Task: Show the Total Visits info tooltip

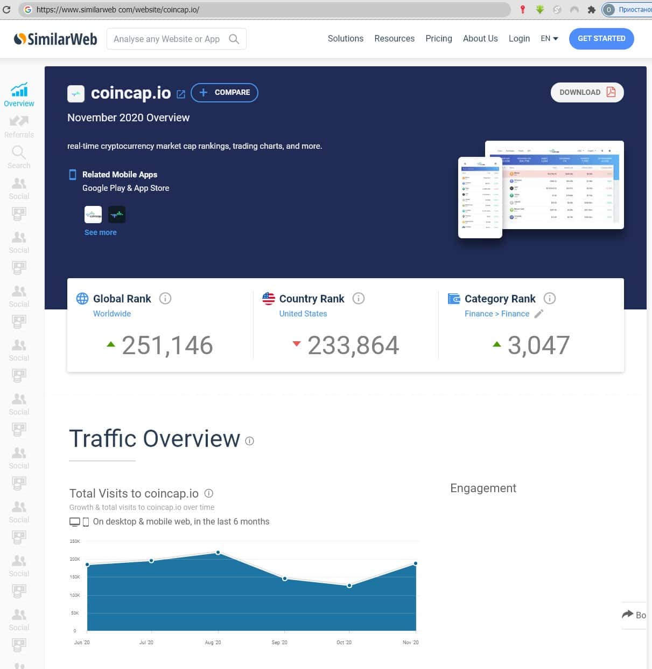Action: click(209, 493)
